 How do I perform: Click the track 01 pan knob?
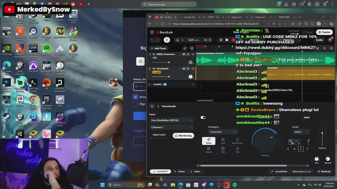coord(190,62)
